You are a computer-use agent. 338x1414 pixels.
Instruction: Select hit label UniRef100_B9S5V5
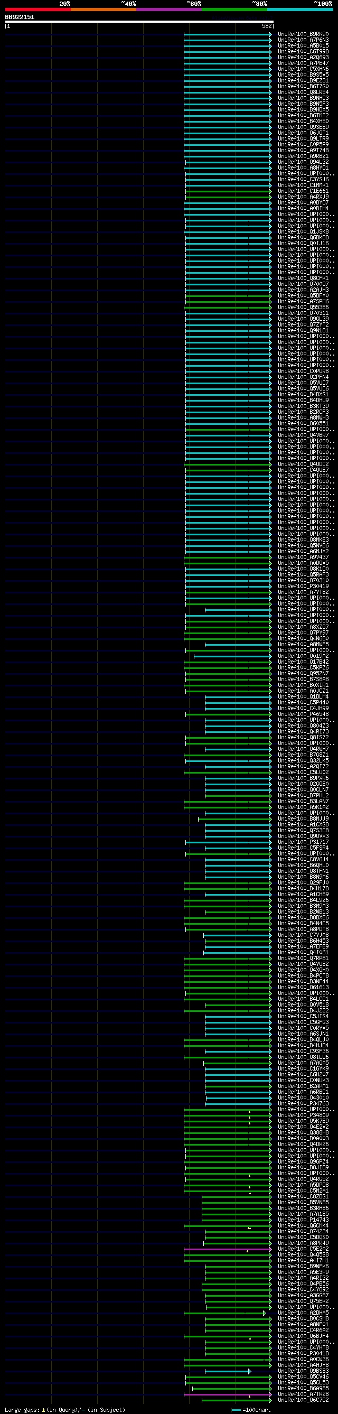[x=304, y=75]
